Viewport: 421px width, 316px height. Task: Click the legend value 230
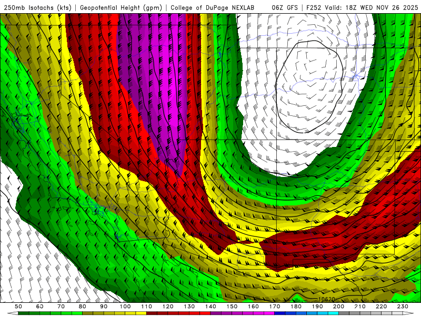click(x=403, y=307)
